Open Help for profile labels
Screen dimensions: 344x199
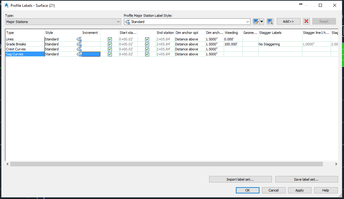click(326, 190)
